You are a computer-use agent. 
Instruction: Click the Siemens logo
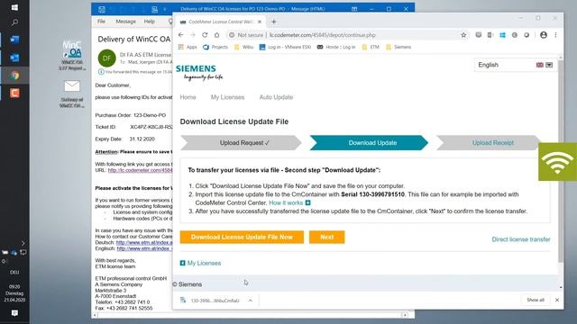pos(199,72)
